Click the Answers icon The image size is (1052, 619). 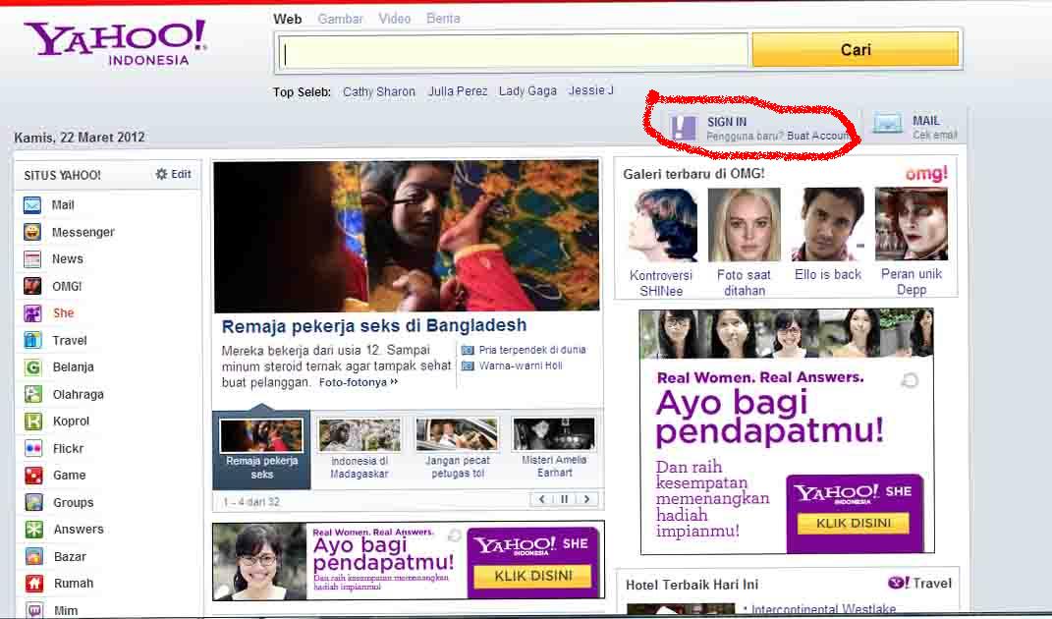pyautogui.click(x=34, y=529)
